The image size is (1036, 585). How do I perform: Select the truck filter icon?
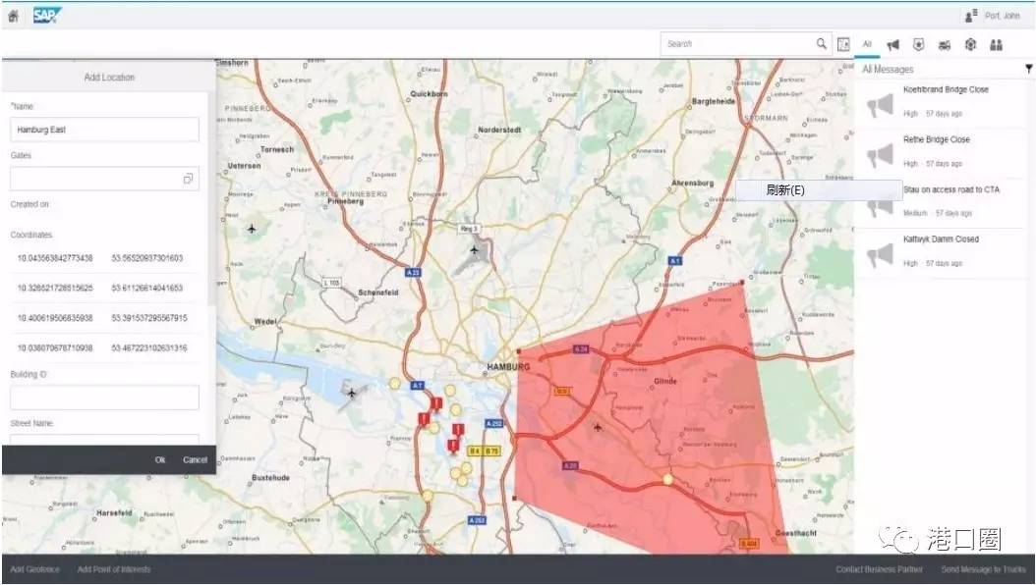click(945, 44)
